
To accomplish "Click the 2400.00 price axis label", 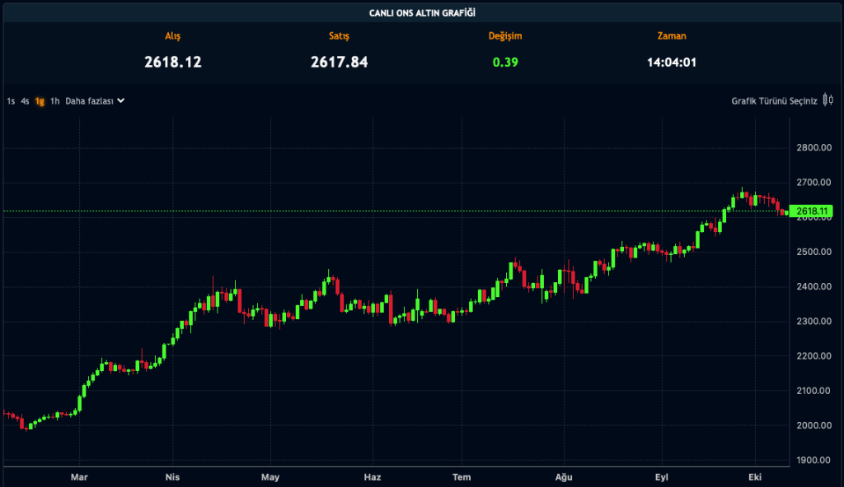I will (x=814, y=286).
